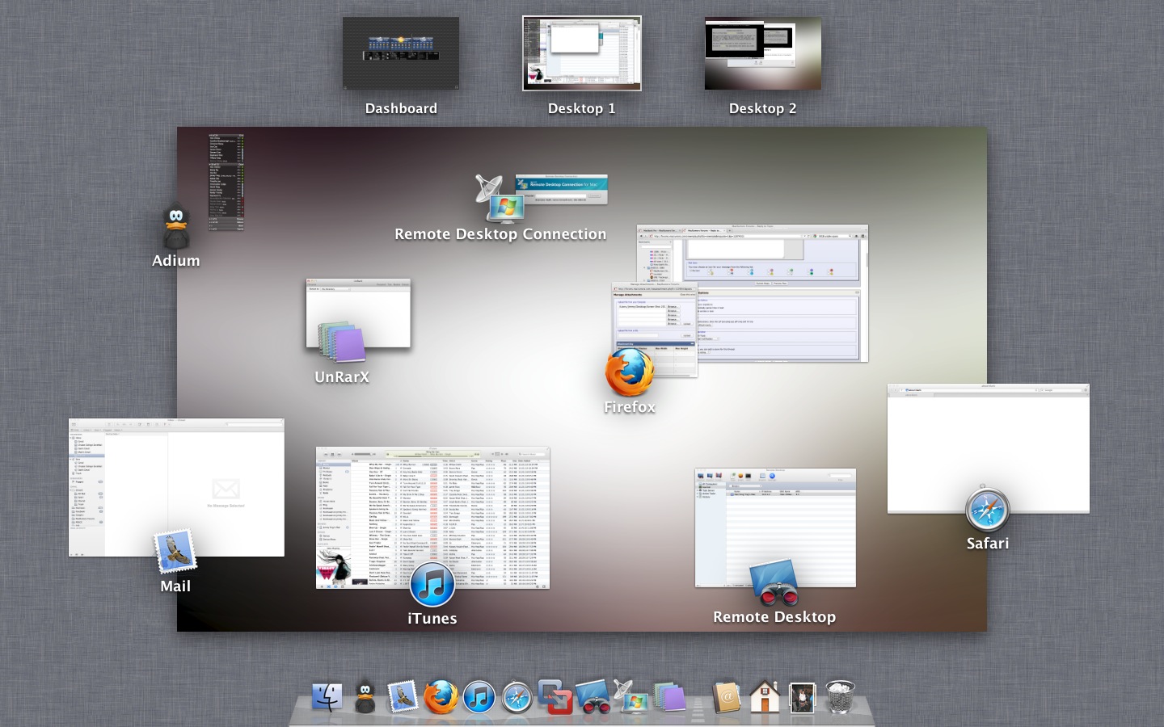Click the Adium duck icon in Mission Control

click(176, 225)
